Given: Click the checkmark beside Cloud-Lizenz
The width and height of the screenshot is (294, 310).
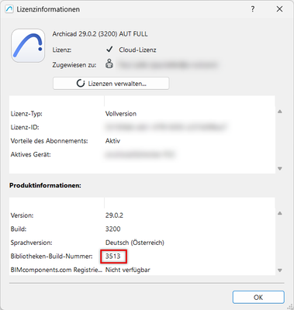Looking at the screenshot, I should coord(109,49).
